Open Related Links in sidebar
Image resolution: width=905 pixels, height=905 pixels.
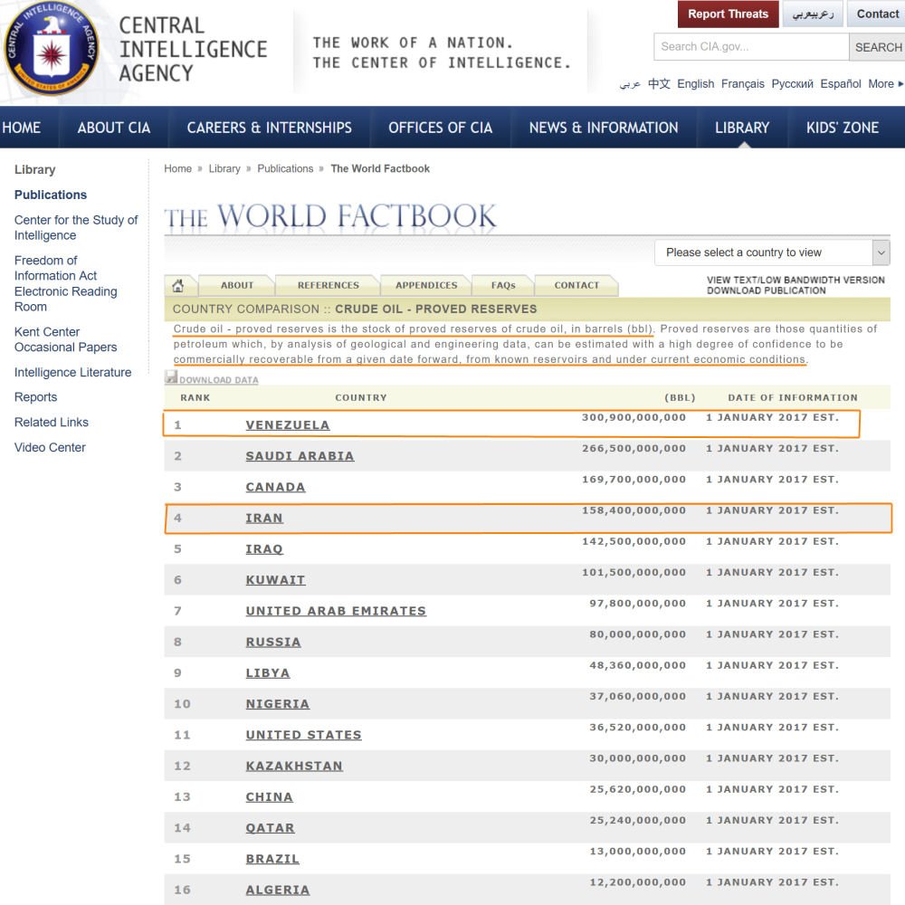pyautogui.click(x=52, y=422)
